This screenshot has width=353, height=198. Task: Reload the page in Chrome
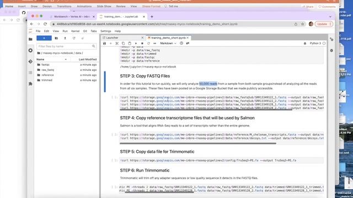click(x=45, y=24)
